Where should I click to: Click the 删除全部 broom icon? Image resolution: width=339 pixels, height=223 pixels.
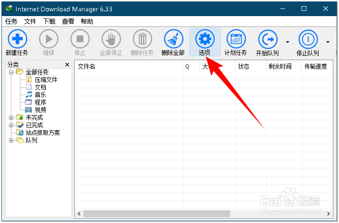click(174, 39)
